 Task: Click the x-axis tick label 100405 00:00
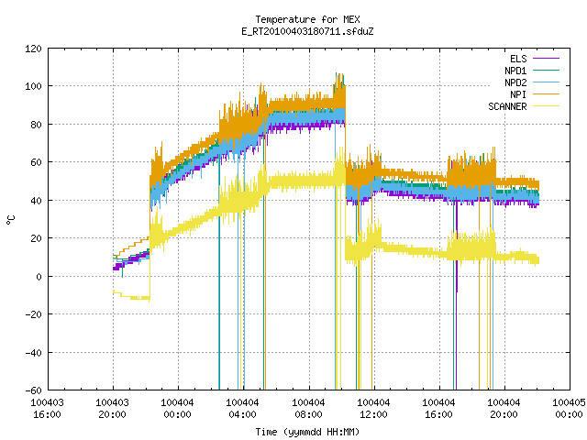569,409
